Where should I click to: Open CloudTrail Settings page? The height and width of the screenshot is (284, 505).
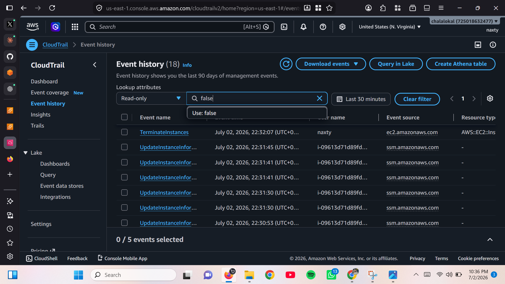click(41, 224)
